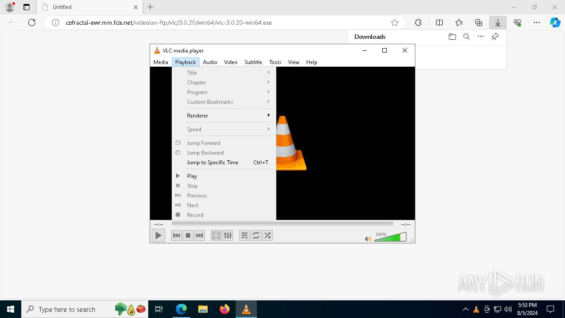Choose Jump to Specific Time
The image size is (565, 318).
(224, 163)
